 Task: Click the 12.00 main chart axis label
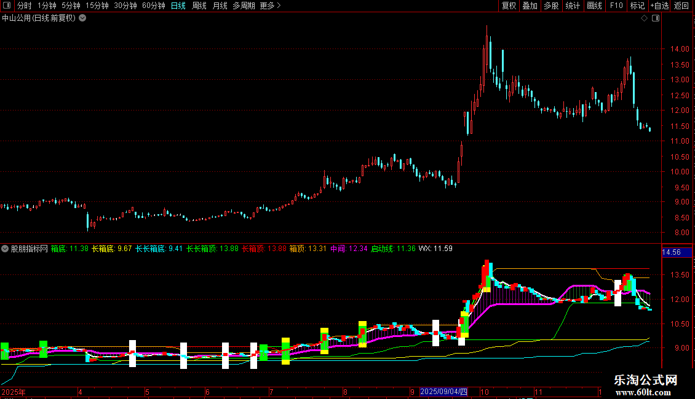[680, 110]
